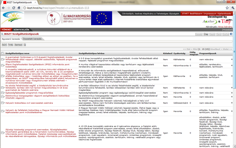Screen dimensions: 236x148
Task: Switch to the Űrlap view
Action: 206,34
